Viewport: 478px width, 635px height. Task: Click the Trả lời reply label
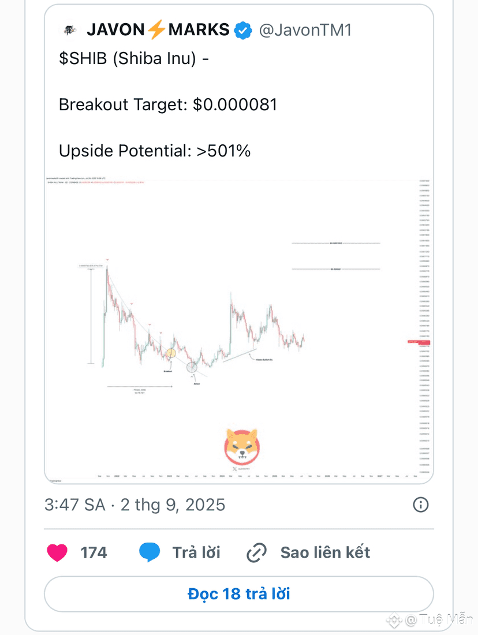pyautogui.click(x=196, y=552)
